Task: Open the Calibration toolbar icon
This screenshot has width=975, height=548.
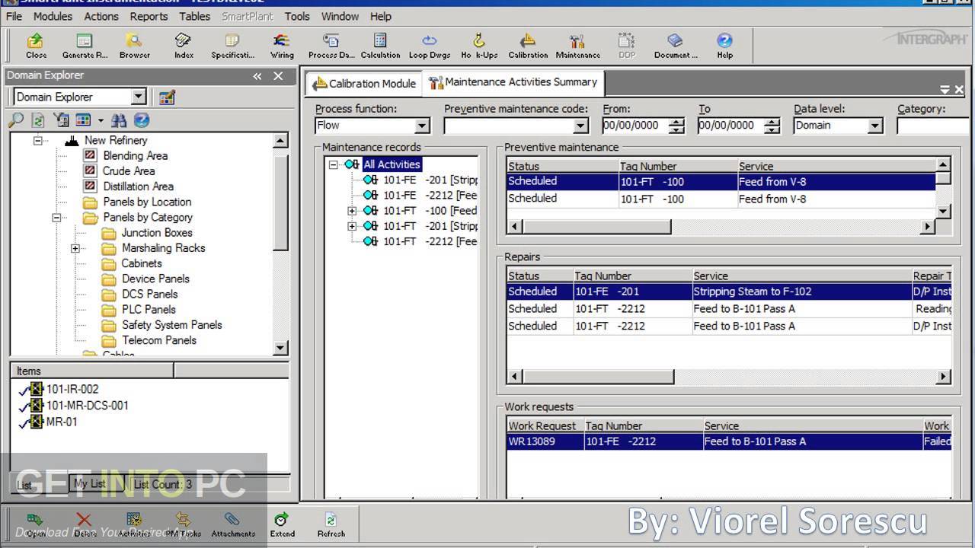Action: click(x=528, y=46)
